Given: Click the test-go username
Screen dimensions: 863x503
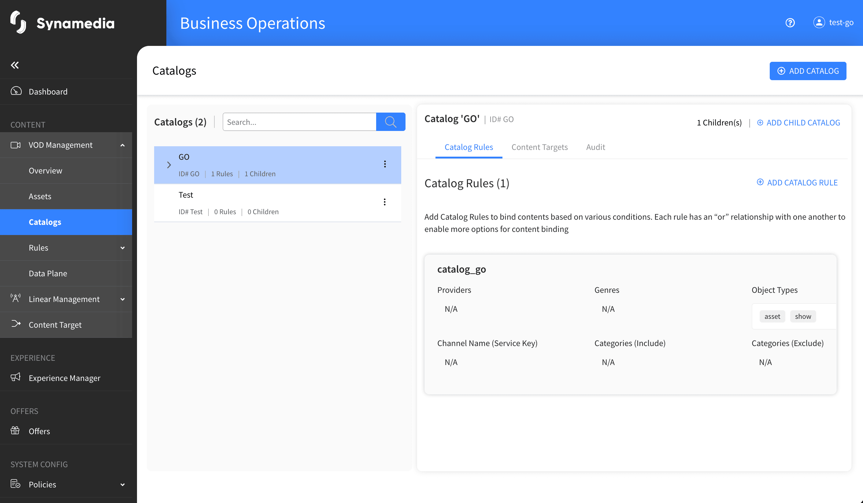Looking at the screenshot, I should (x=841, y=23).
